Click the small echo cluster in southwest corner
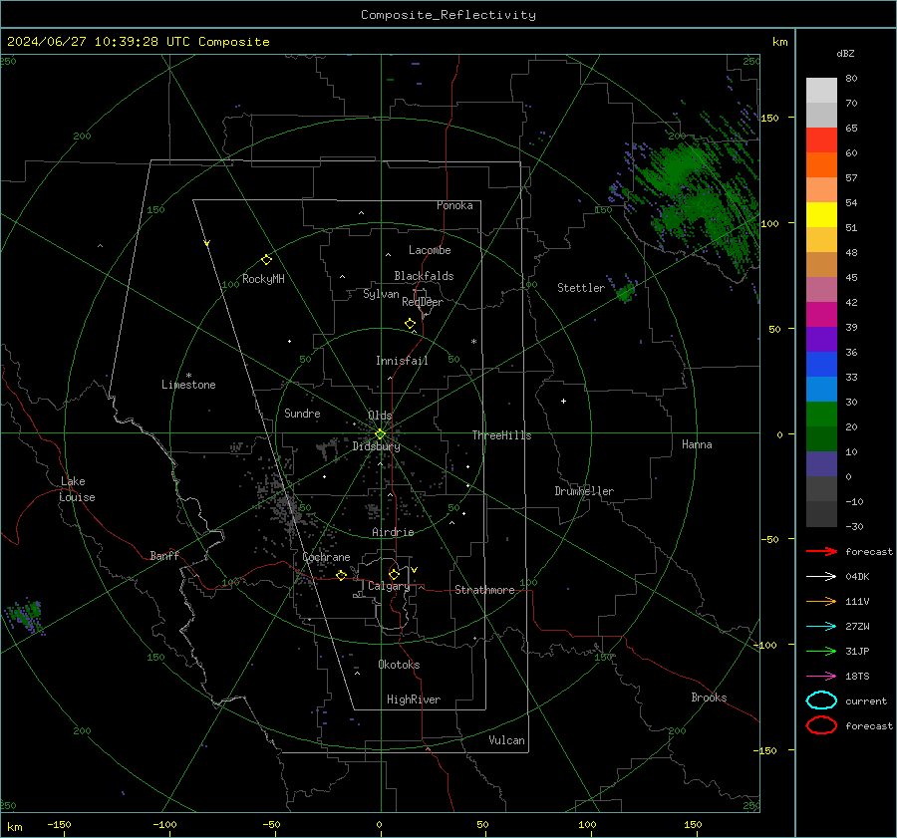 [x=26, y=617]
